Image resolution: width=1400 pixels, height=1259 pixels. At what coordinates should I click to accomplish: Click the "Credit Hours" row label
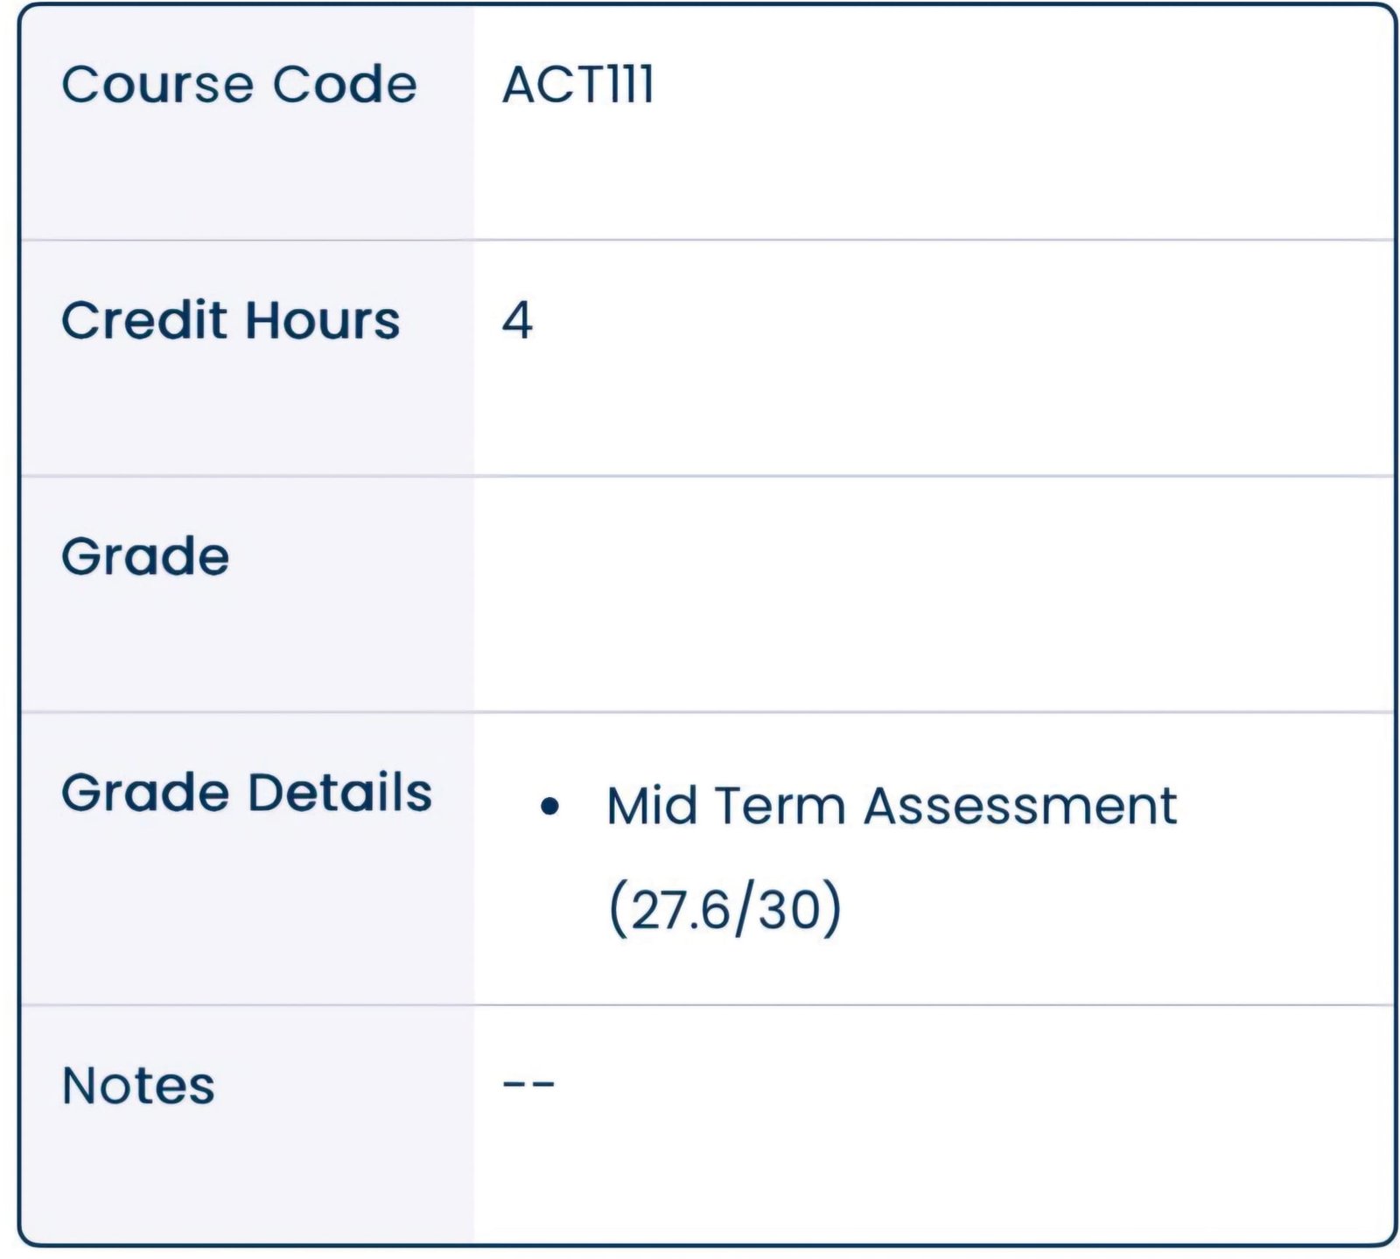click(x=230, y=319)
